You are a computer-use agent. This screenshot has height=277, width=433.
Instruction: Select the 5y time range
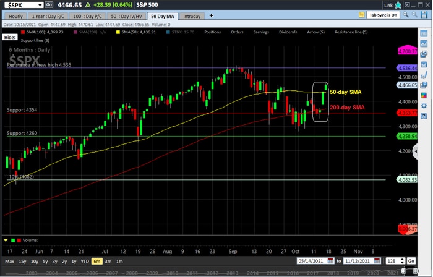[x=45, y=262]
